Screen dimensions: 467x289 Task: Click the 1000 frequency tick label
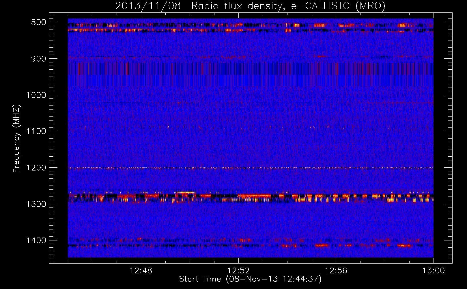(x=36, y=95)
